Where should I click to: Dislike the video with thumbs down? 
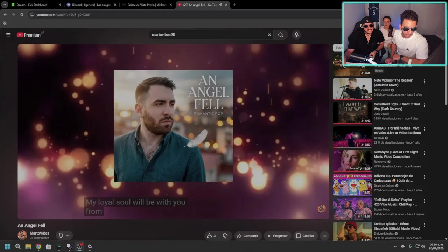[225, 236]
